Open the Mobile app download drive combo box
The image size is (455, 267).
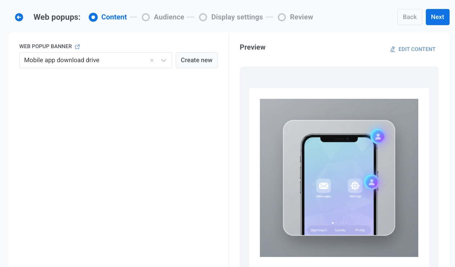(96, 60)
